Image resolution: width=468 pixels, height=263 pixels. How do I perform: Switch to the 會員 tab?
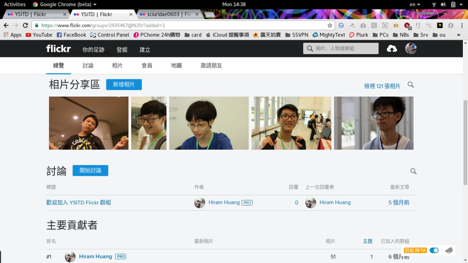tap(147, 65)
